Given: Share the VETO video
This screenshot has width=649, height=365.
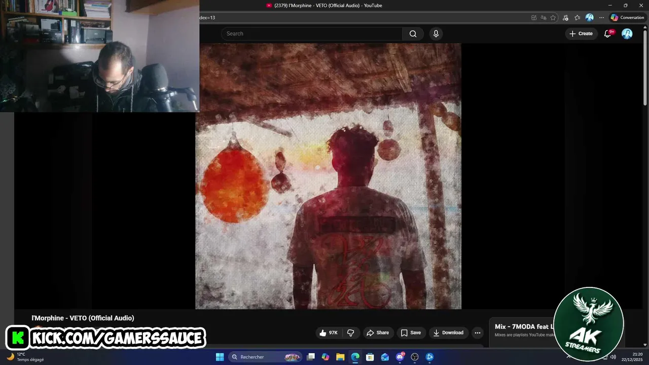Looking at the screenshot, I should pos(378,333).
